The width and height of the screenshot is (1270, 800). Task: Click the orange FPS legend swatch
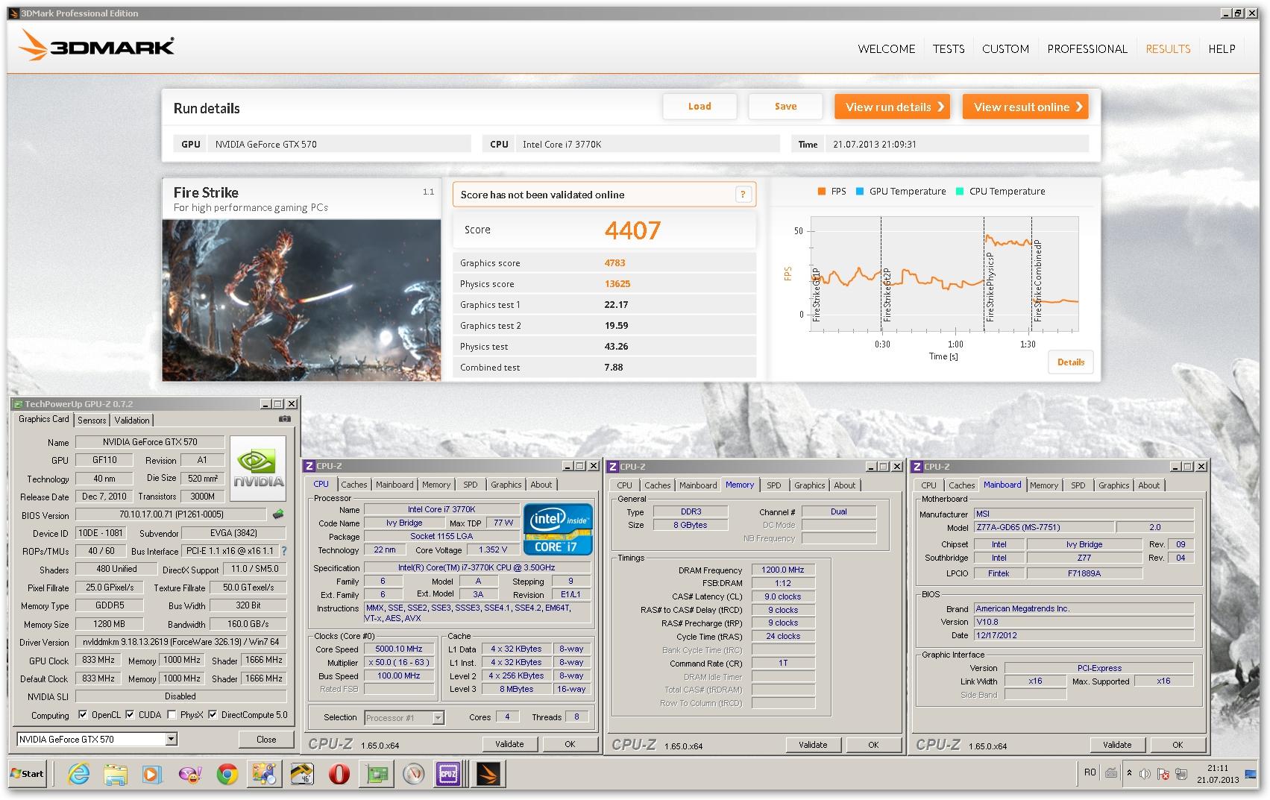pos(822,192)
